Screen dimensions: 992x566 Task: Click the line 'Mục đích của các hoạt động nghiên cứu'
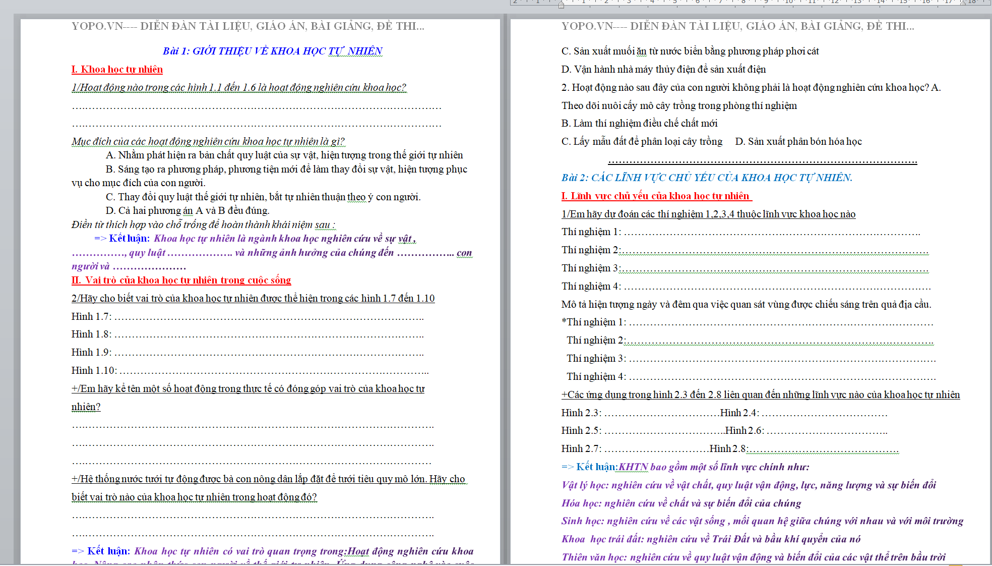click(x=208, y=141)
